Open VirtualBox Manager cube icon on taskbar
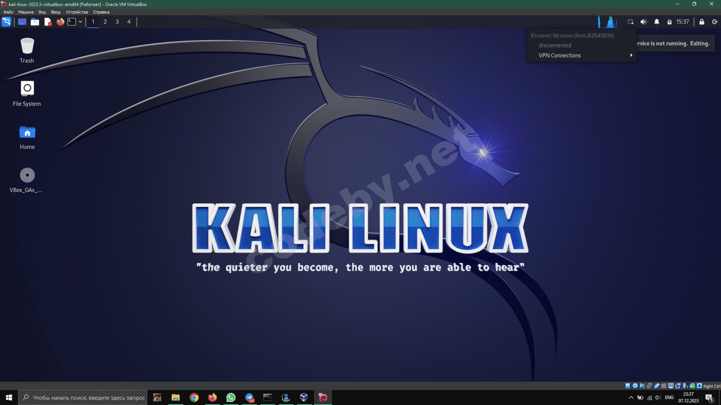This screenshot has width=721, height=405. [x=304, y=397]
